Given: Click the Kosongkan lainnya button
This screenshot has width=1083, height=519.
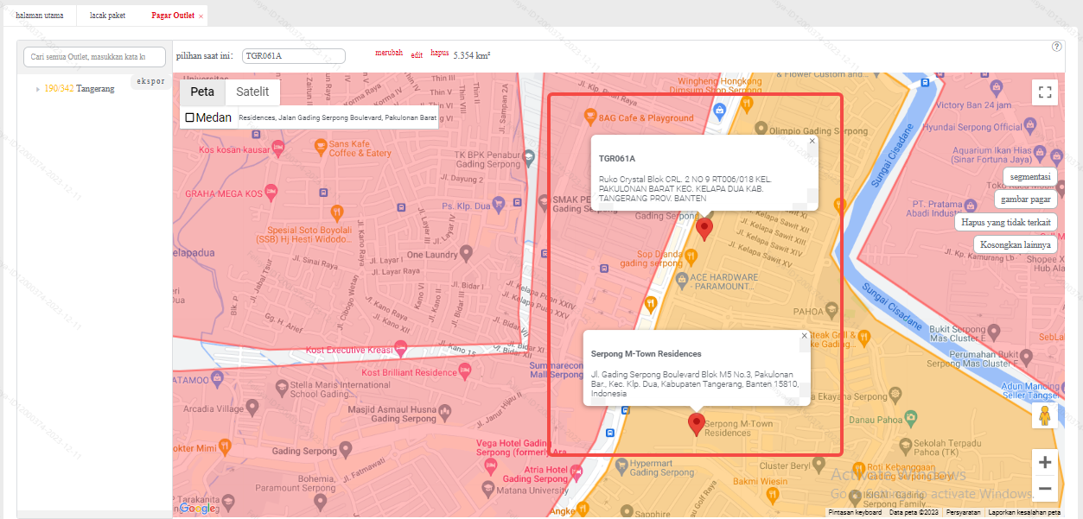Looking at the screenshot, I should pyautogui.click(x=1016, y=244).
